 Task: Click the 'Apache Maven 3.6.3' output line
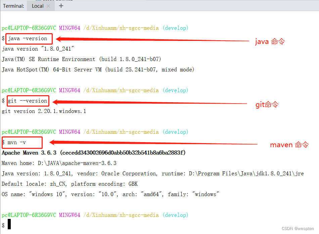tap(94, 153)
